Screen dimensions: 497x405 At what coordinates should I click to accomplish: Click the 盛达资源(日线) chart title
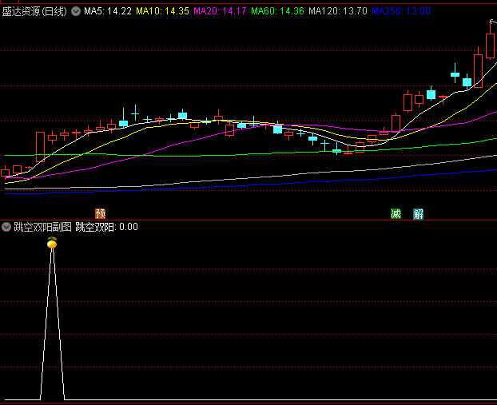tap(34, 11)
